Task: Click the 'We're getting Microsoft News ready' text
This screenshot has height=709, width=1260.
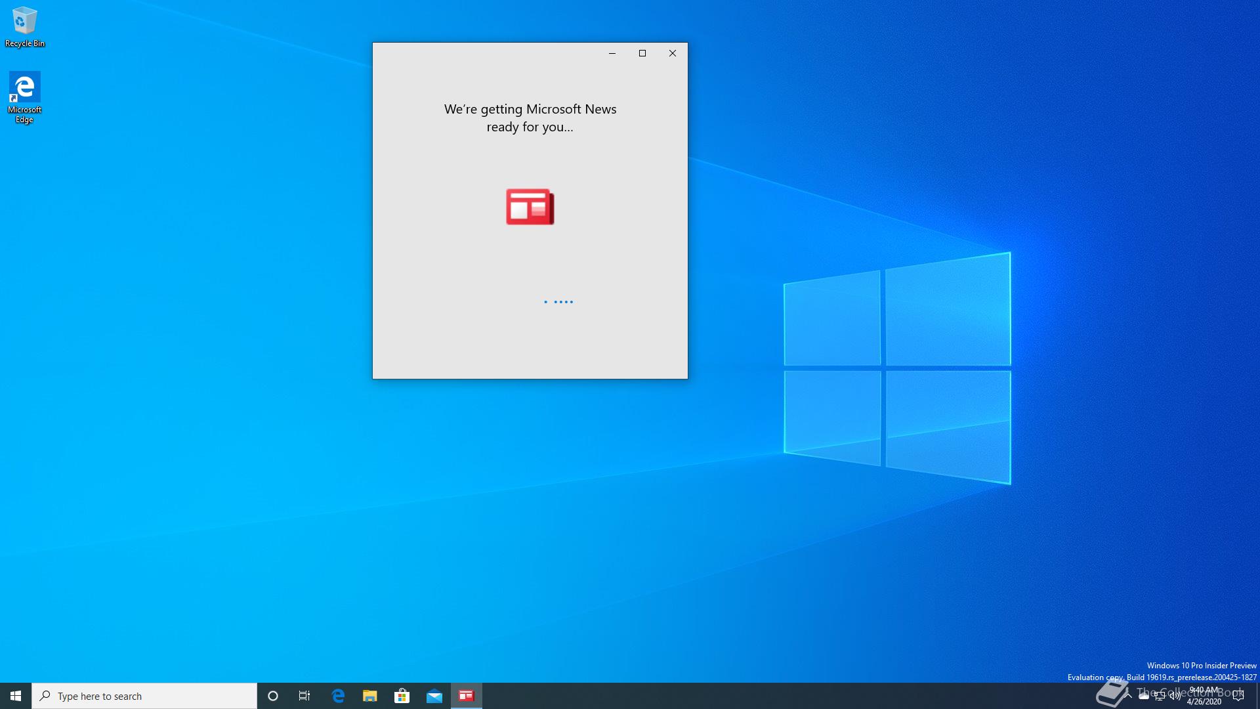Action: click(530, 118)
